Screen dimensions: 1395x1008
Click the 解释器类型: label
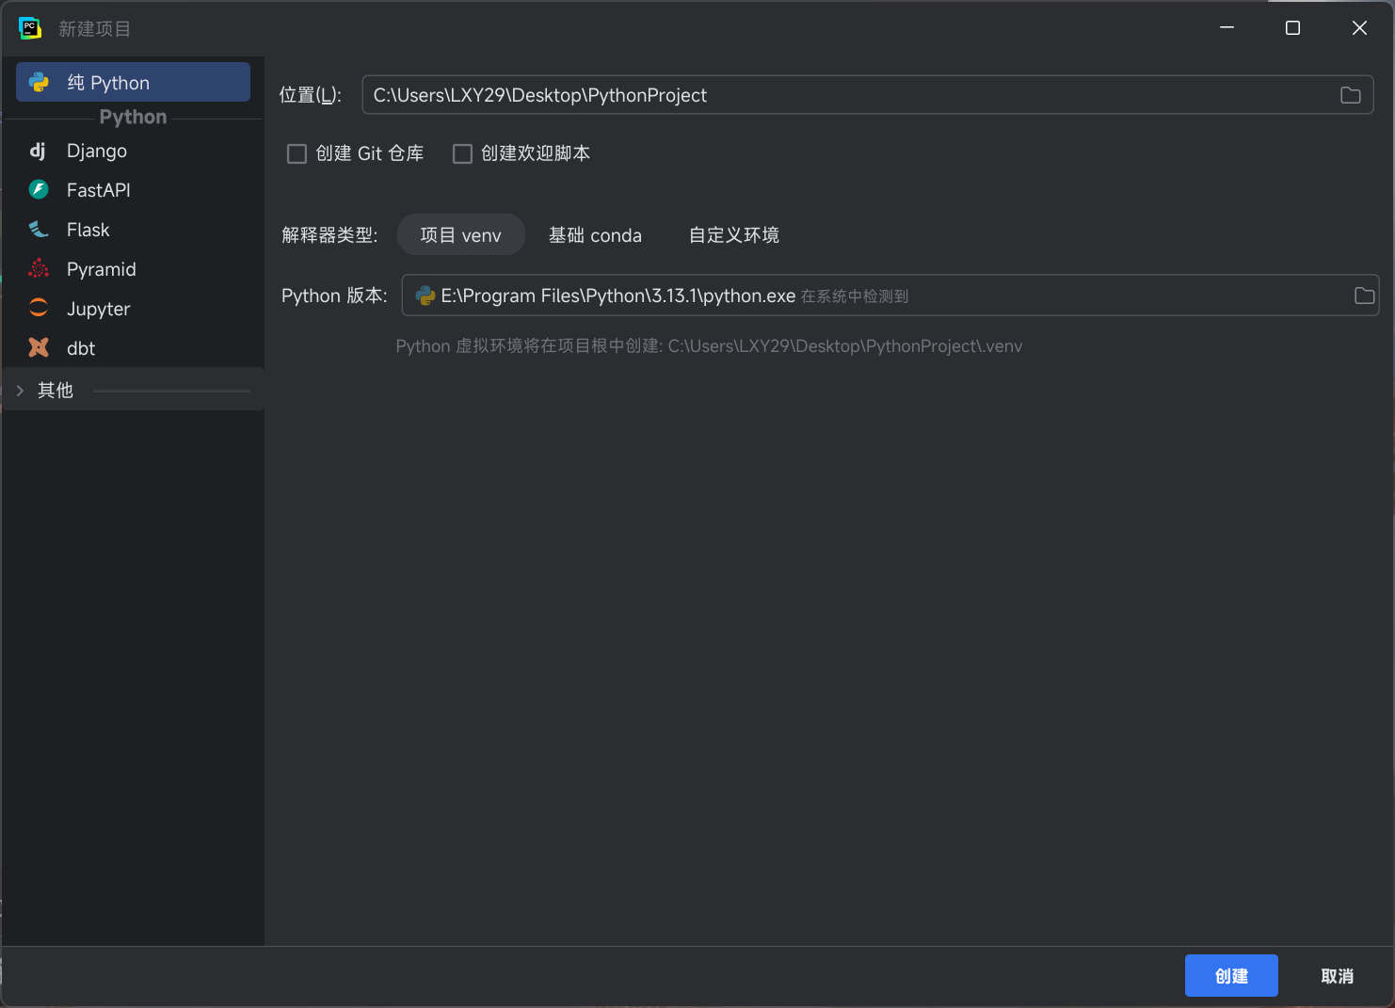pyautogui.click(x=329, y=235)
